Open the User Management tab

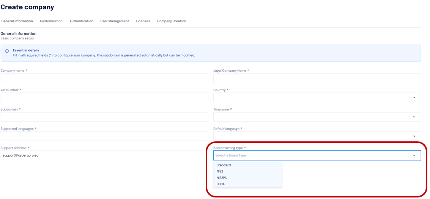click(x=114, y=21)
